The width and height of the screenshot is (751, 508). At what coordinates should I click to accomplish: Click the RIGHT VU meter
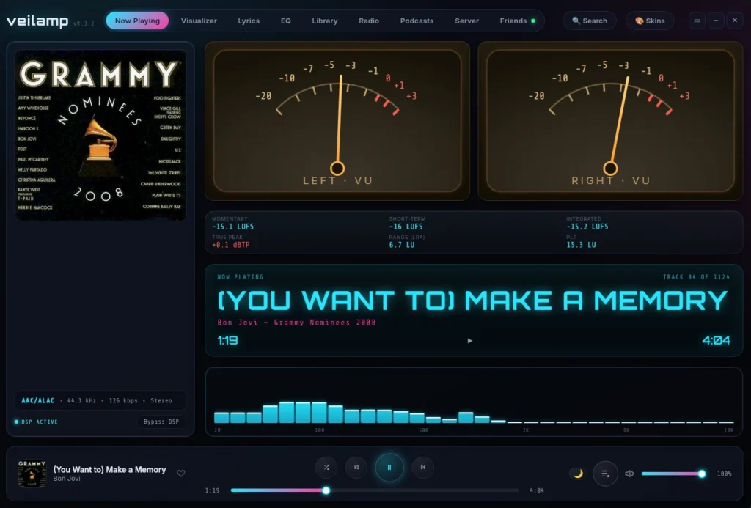pos(610,121)
